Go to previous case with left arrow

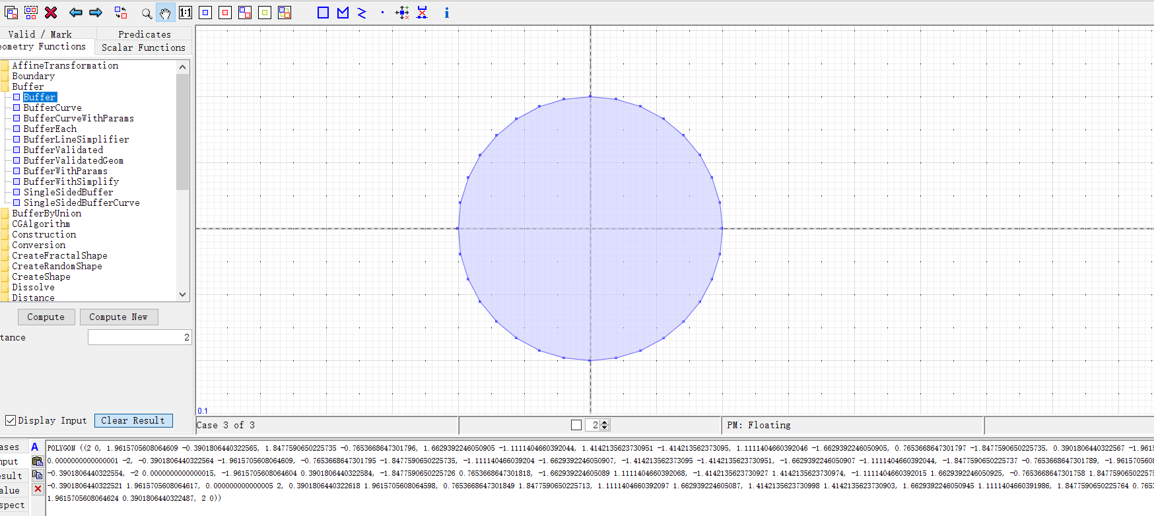click(x=76, y=13)
